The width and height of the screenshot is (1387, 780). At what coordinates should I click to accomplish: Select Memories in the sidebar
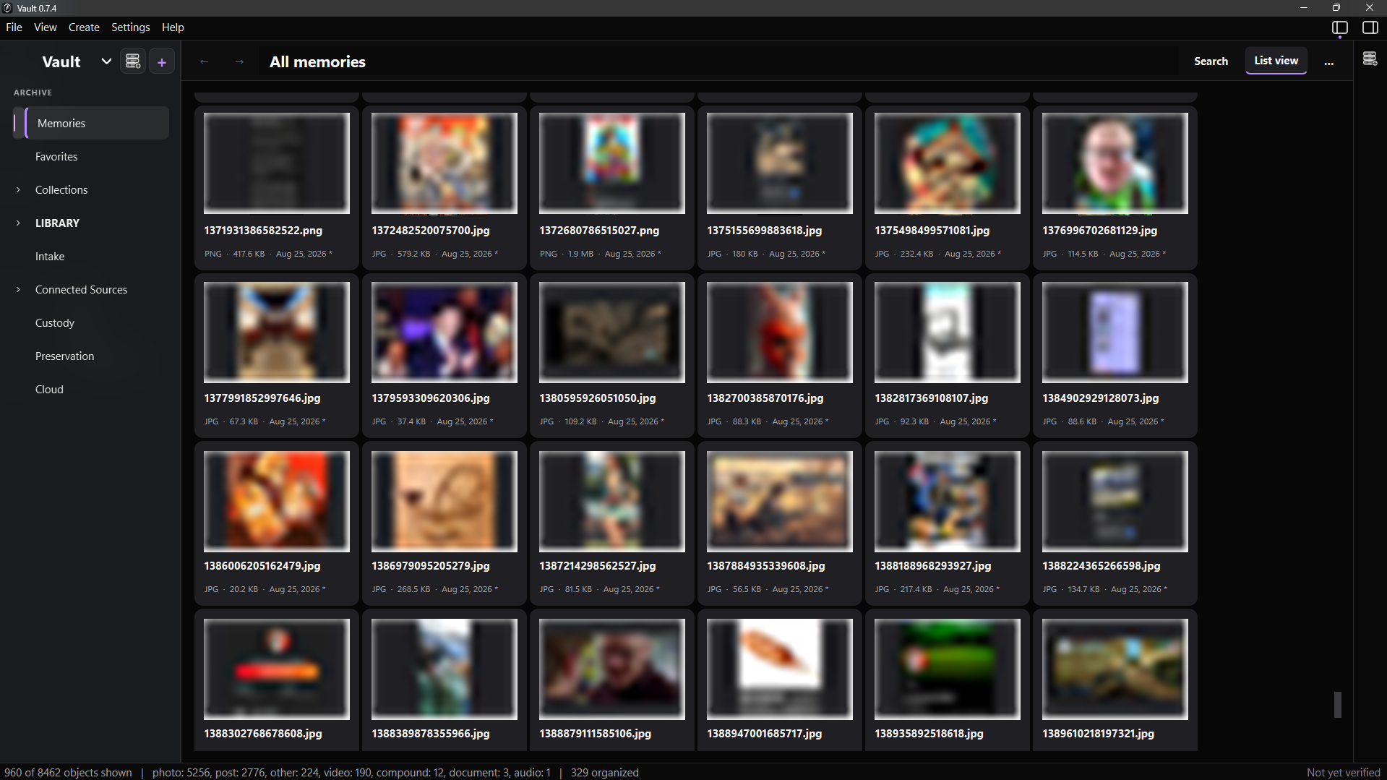[x=91, y=124]
